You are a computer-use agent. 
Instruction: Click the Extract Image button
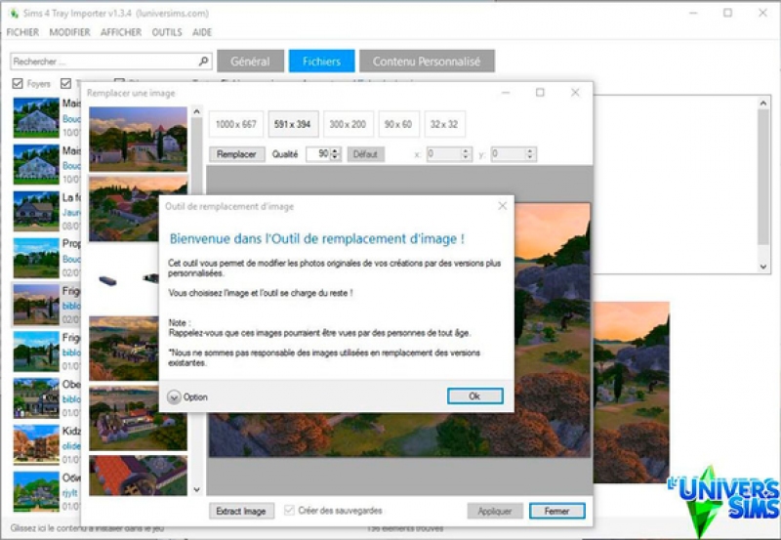click(x=241, y=511)
